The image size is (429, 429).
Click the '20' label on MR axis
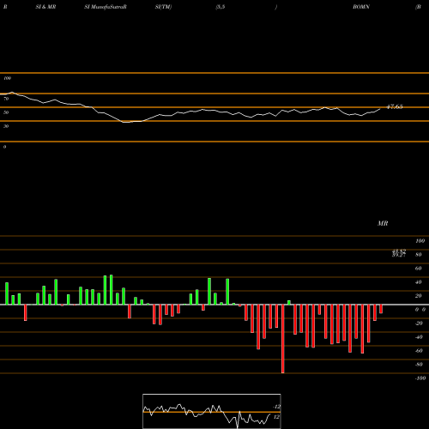pyautogui.click(x=419, y=296)
